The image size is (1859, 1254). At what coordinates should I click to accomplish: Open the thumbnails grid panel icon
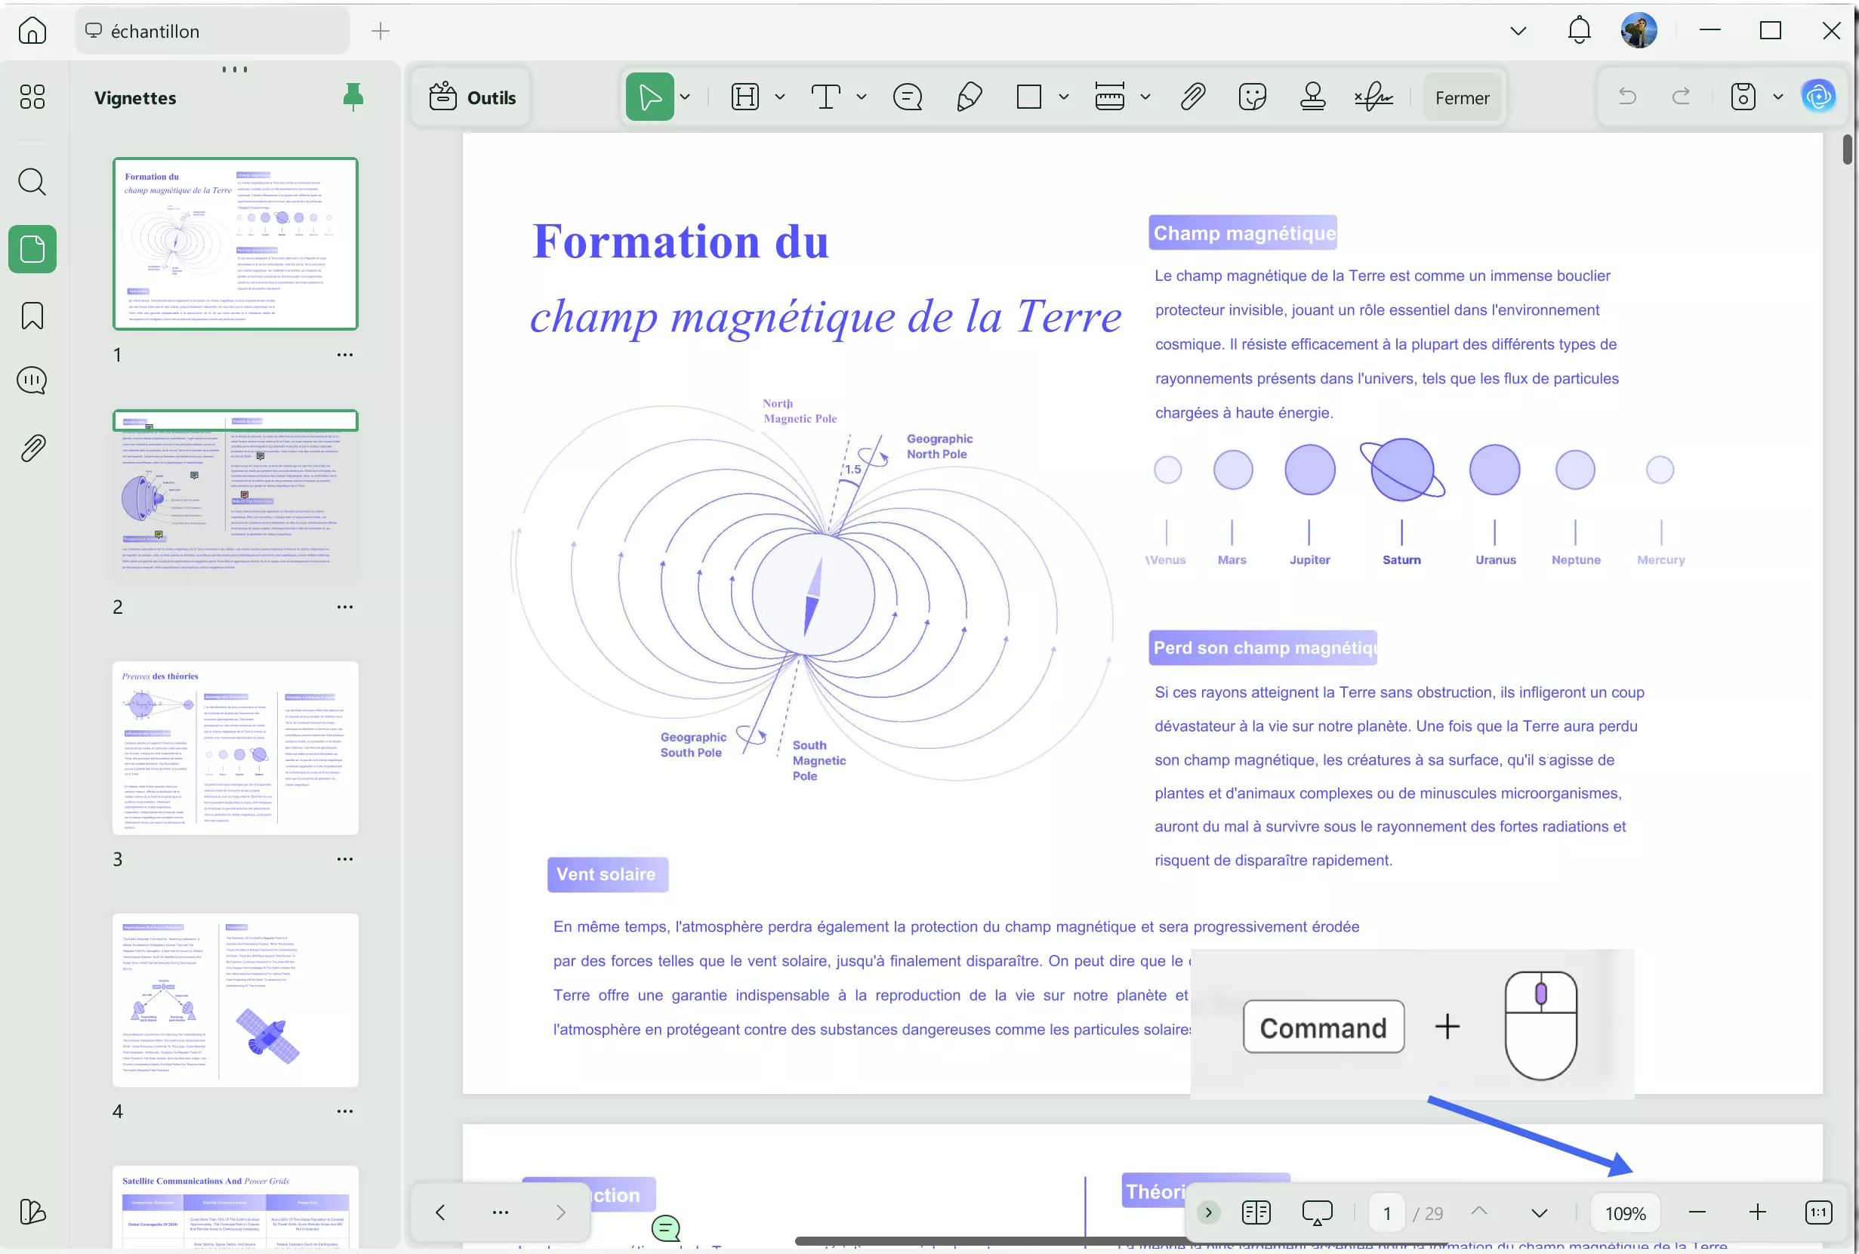pyautogui.click(x=32, y=97)
